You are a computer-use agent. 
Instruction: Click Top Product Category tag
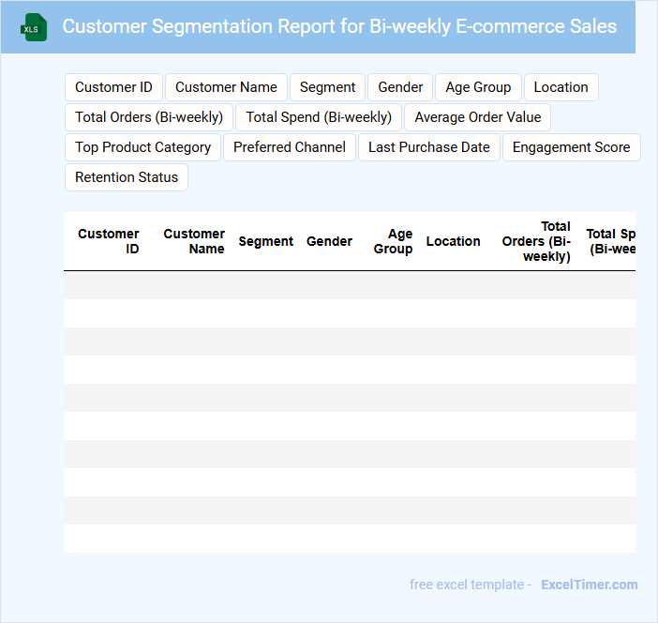point(142,147)
